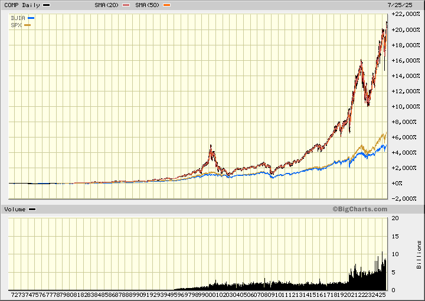Viewport: 425px width, 301px height.
Task: Click the tallest volume bar near 2025
Action: click(x=382, y=271)
